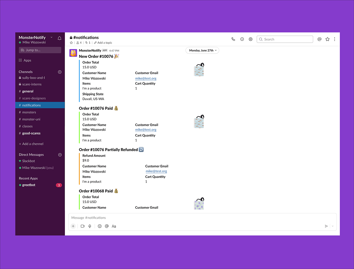Click mike@test.org in New Order #10076
Image resolution: width=354 pixels, height=269 pixels.
point(146,78)
